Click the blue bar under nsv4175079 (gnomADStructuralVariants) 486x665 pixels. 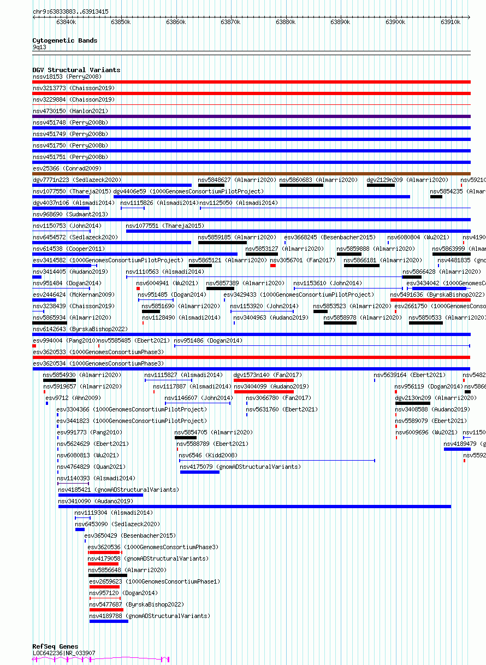pyautogui.click(x=200, y=472)
